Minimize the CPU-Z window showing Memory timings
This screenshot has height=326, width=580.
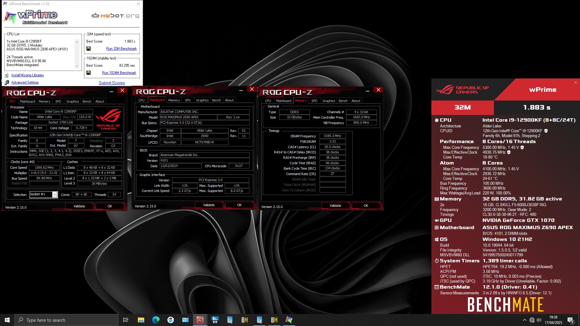coord(367,91)
